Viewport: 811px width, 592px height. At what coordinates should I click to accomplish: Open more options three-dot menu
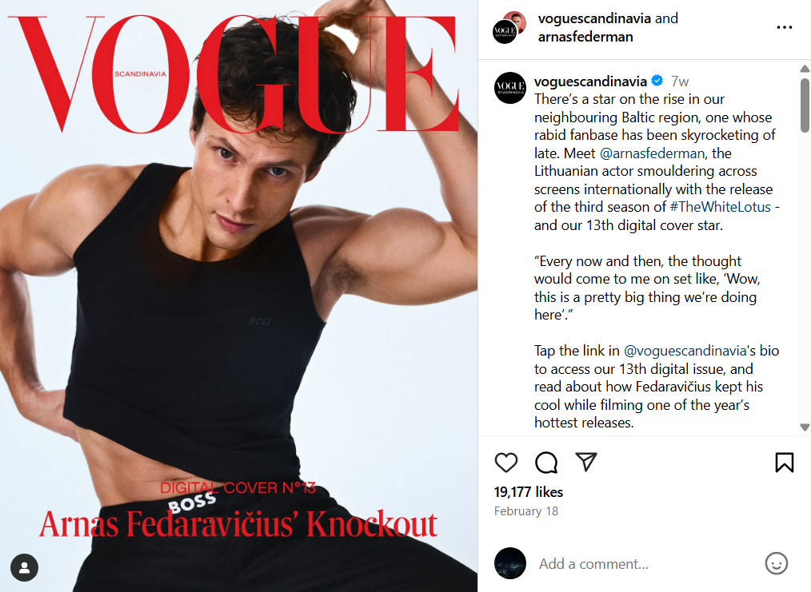(784, 27)
